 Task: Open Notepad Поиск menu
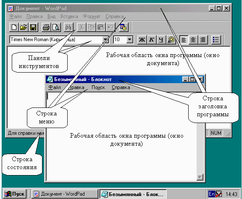(x=98, y=87)
